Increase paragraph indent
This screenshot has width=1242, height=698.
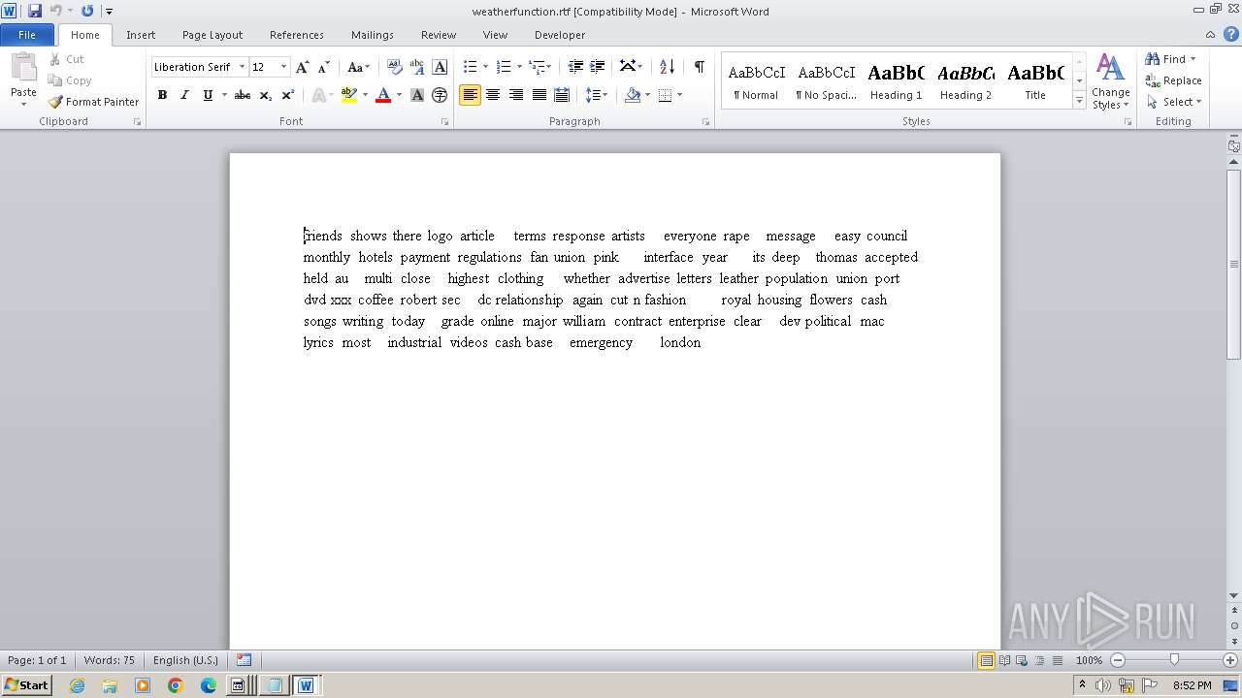coord(598,67)
